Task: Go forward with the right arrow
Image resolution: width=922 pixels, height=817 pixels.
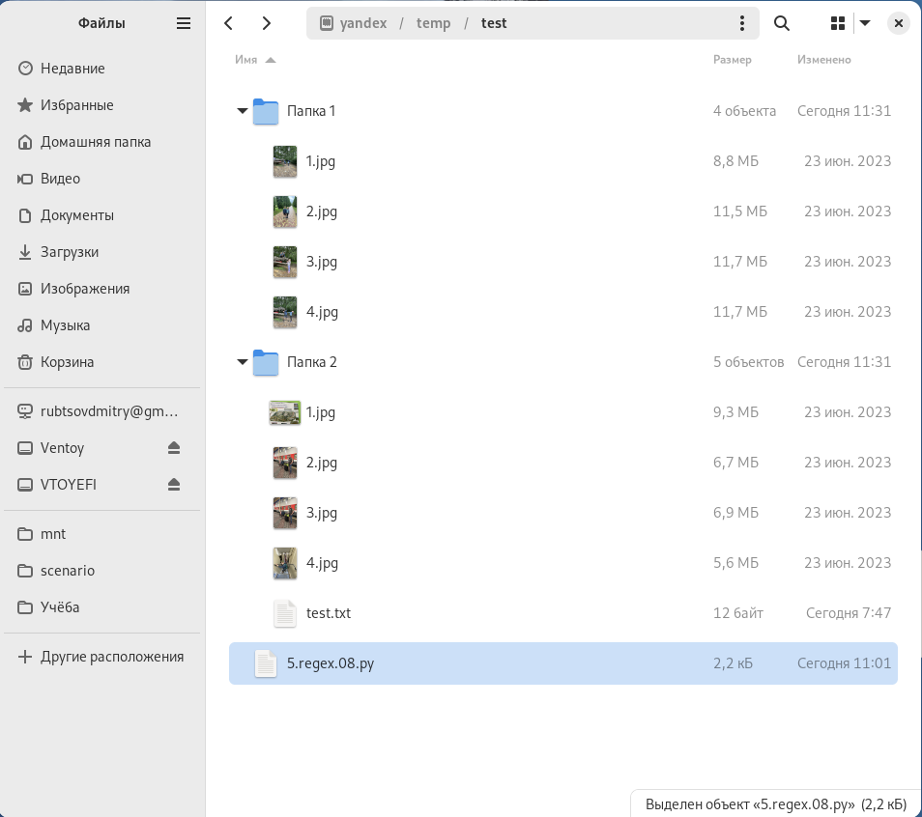Action: pyautogui.click(x=267, y=23)
